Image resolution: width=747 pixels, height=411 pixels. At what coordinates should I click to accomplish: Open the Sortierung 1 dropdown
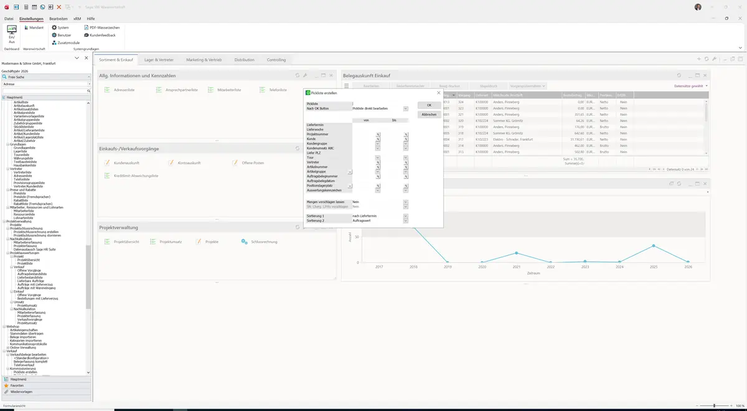[405, 216]
